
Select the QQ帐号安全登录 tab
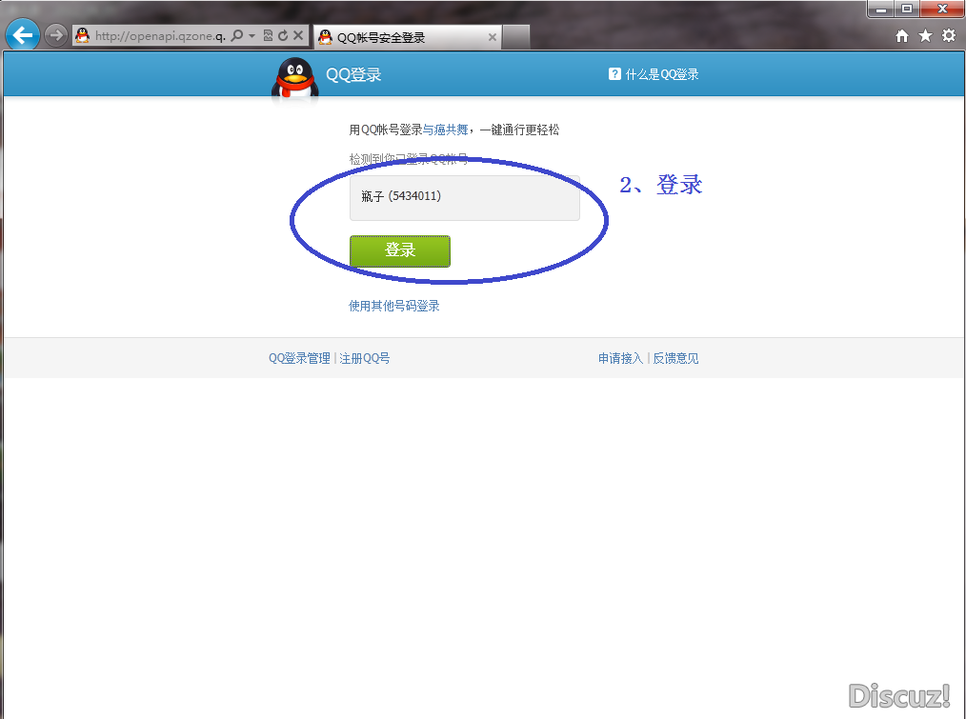coord(400,37)
